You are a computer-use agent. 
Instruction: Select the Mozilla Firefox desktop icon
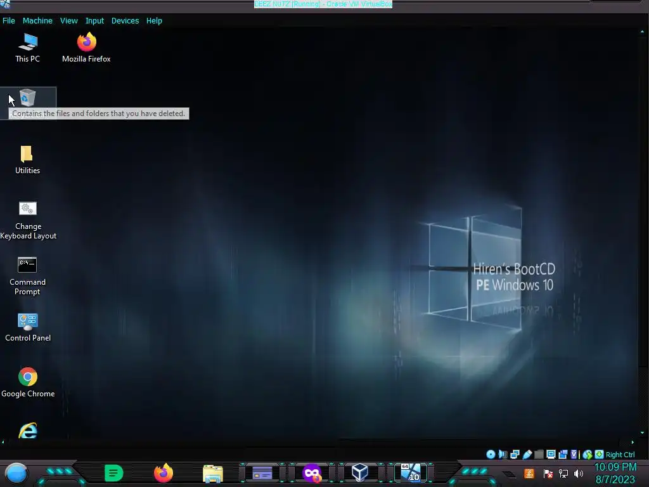tap(86, 48)
